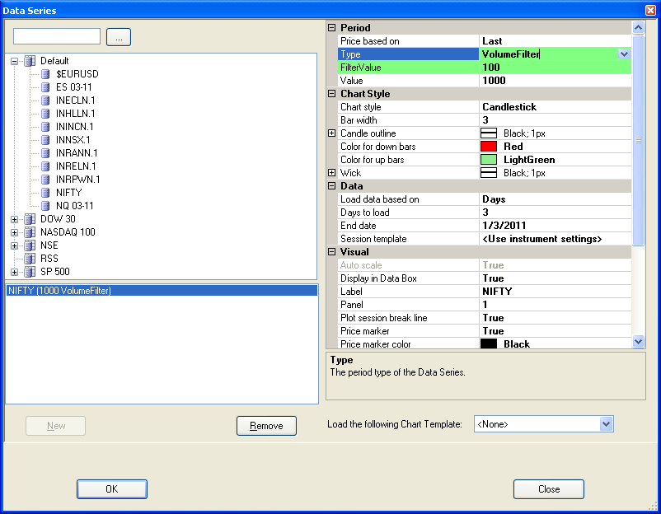Collapse the Chart Style property section

[332, 94]
